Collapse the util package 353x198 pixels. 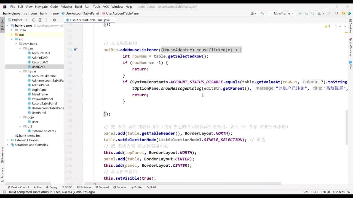[x=20, y=127]
